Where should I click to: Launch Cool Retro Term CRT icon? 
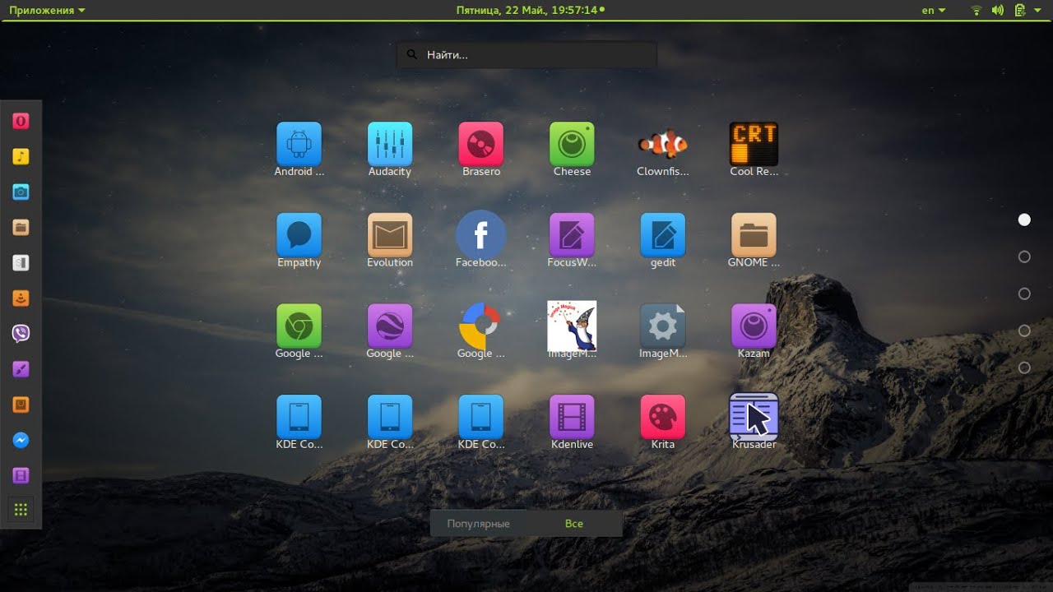pos(754,144)
